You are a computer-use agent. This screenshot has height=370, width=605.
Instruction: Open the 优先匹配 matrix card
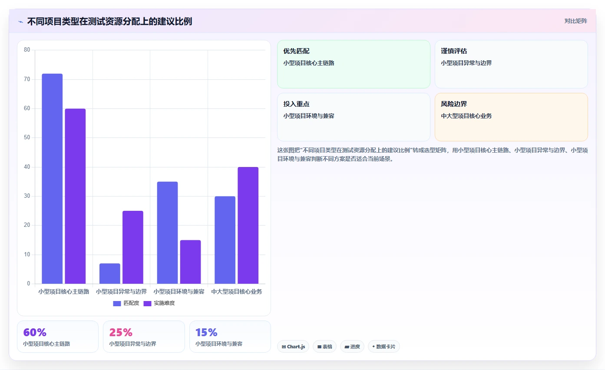(x=354, y=64)
